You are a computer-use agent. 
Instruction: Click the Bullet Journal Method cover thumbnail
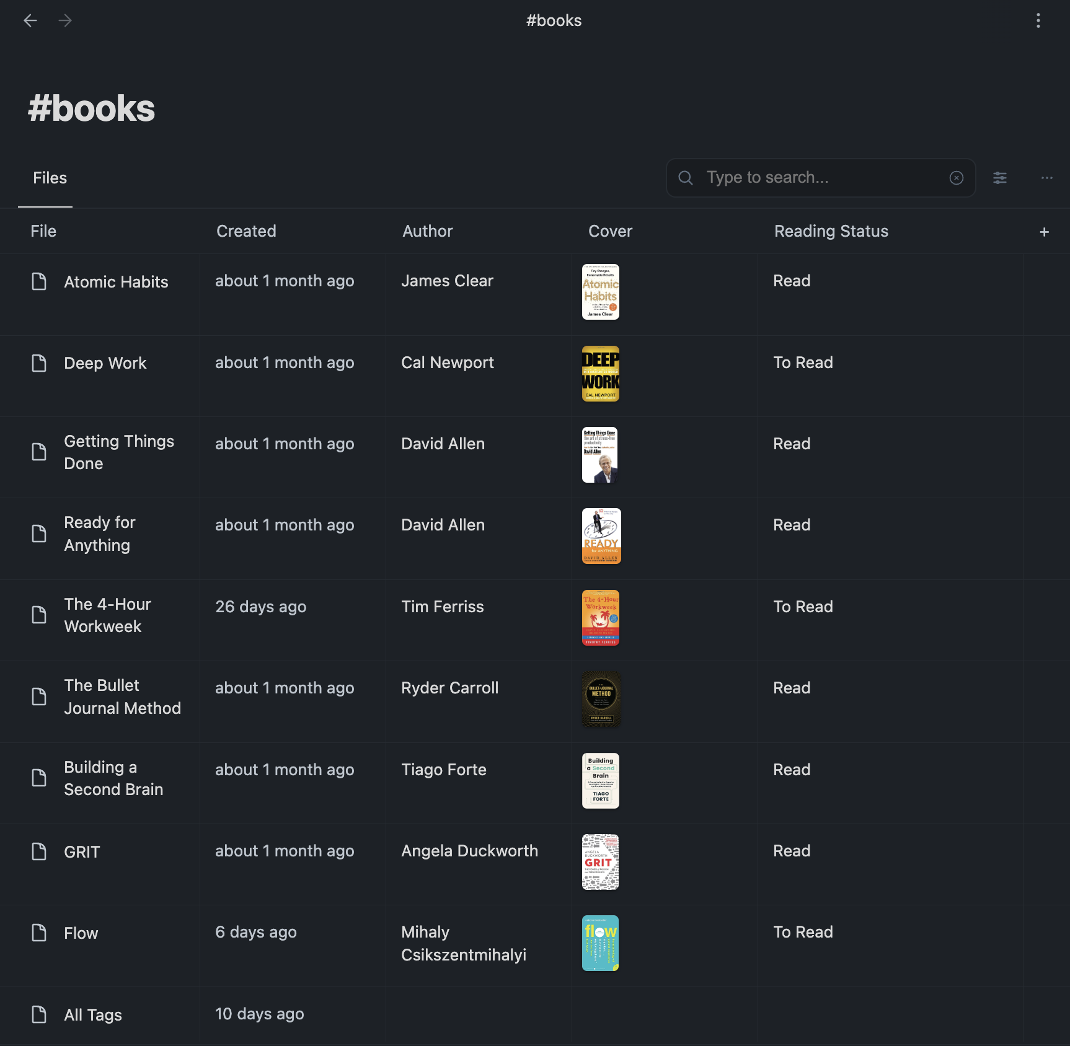(601, 699)
